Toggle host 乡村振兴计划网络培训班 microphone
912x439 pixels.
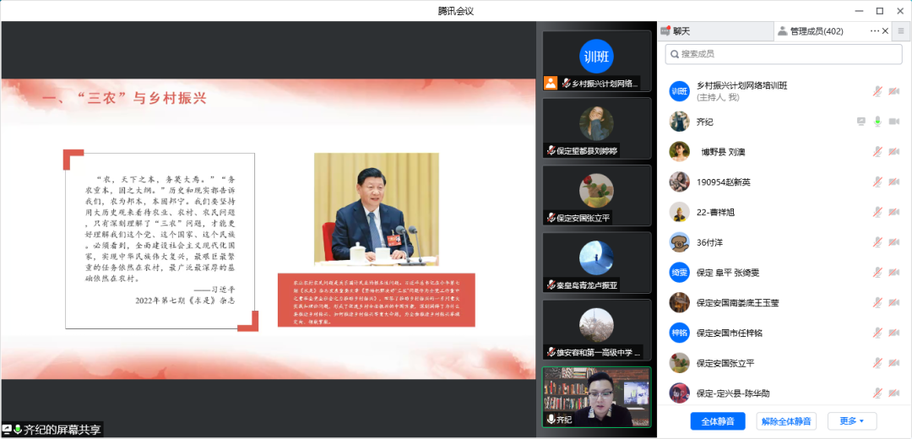pyautogui.click(x=877, y=91)
